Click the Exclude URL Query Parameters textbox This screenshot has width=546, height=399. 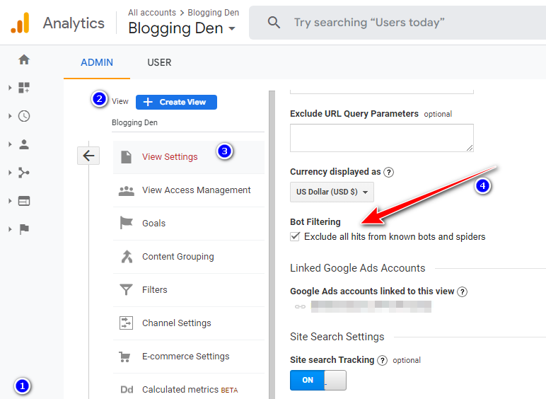click(382, 138)
